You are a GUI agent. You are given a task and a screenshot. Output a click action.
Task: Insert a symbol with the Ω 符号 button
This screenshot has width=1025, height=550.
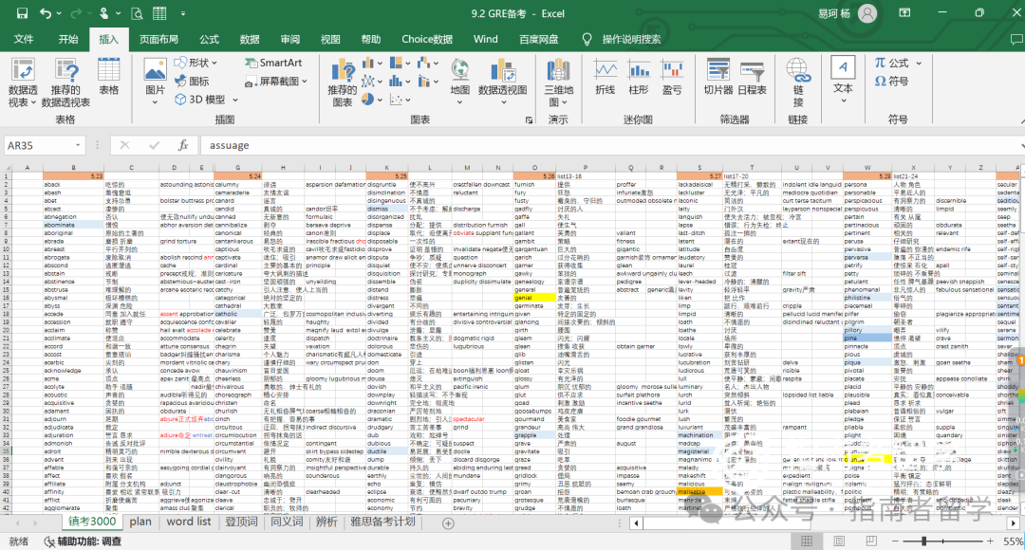coord(891,81)
